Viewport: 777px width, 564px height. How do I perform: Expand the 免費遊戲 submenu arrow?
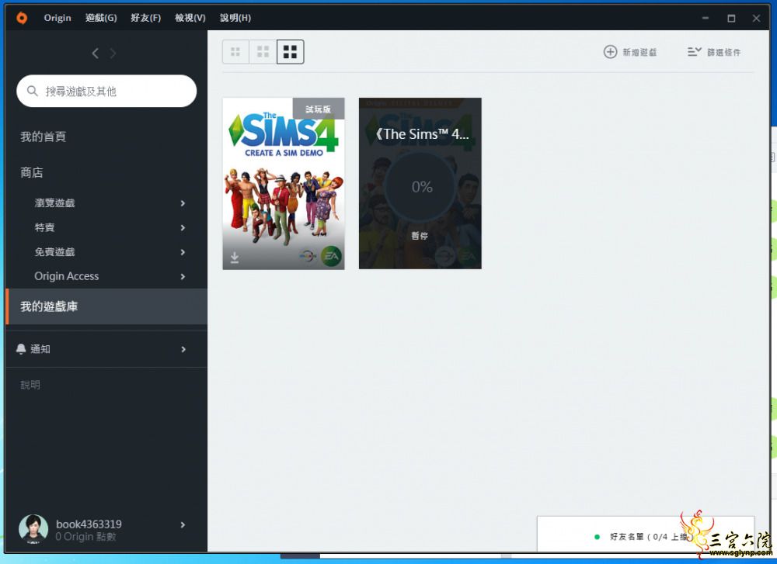pyautogui.click(x=183, y=252)
